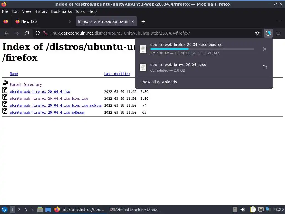Click the ISO icon of ubuntu-web-brave download
Image resolution: width=285 pixels, height=214 pixels.
143,67
